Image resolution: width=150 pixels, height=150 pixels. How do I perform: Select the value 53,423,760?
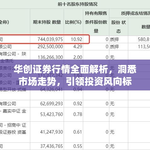[x=51, y=114]
